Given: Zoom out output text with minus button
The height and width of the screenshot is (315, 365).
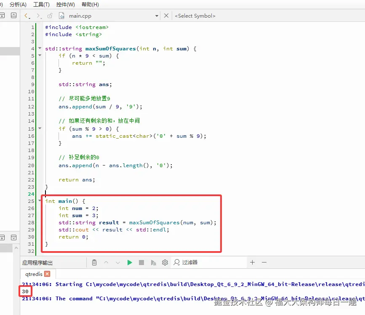Looking at the screenshot, I should click(264, 262).
